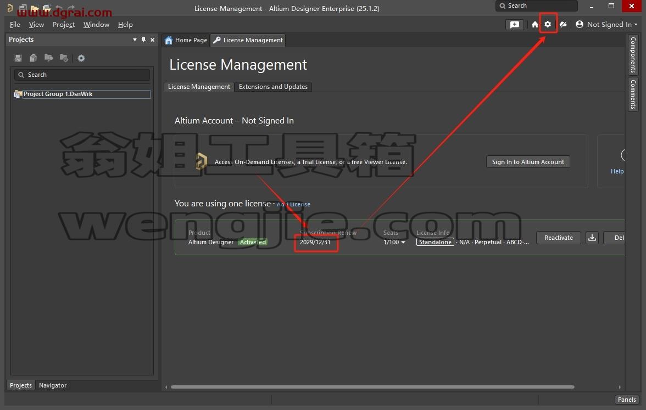646x410 pixels.
Task: Click the horizontal scrollbar at bottom
Action: pyautogui.click(x=372, y=387)
